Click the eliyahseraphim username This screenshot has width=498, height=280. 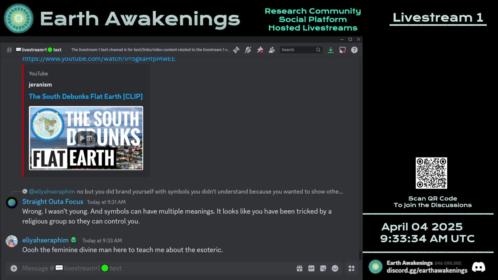tap(45, 240)
